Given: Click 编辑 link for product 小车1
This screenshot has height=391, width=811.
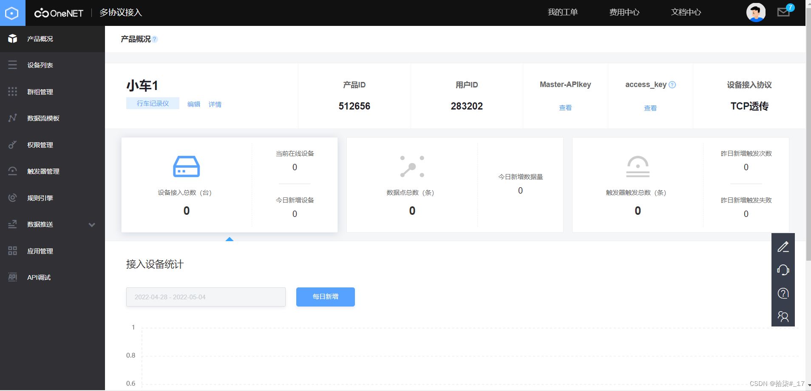Looking at the screenshot, I should (x=193, y=104).
